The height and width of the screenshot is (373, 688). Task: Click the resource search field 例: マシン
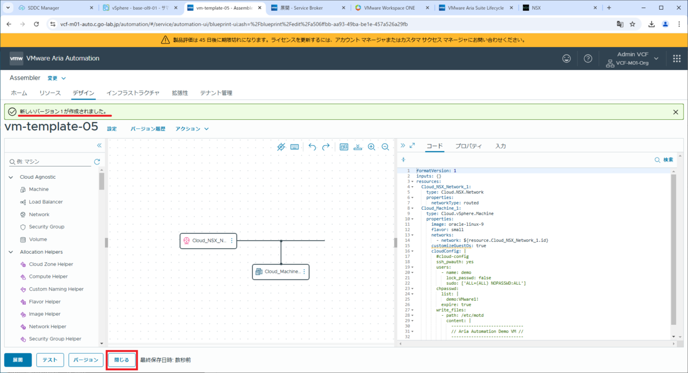point(49,162)
